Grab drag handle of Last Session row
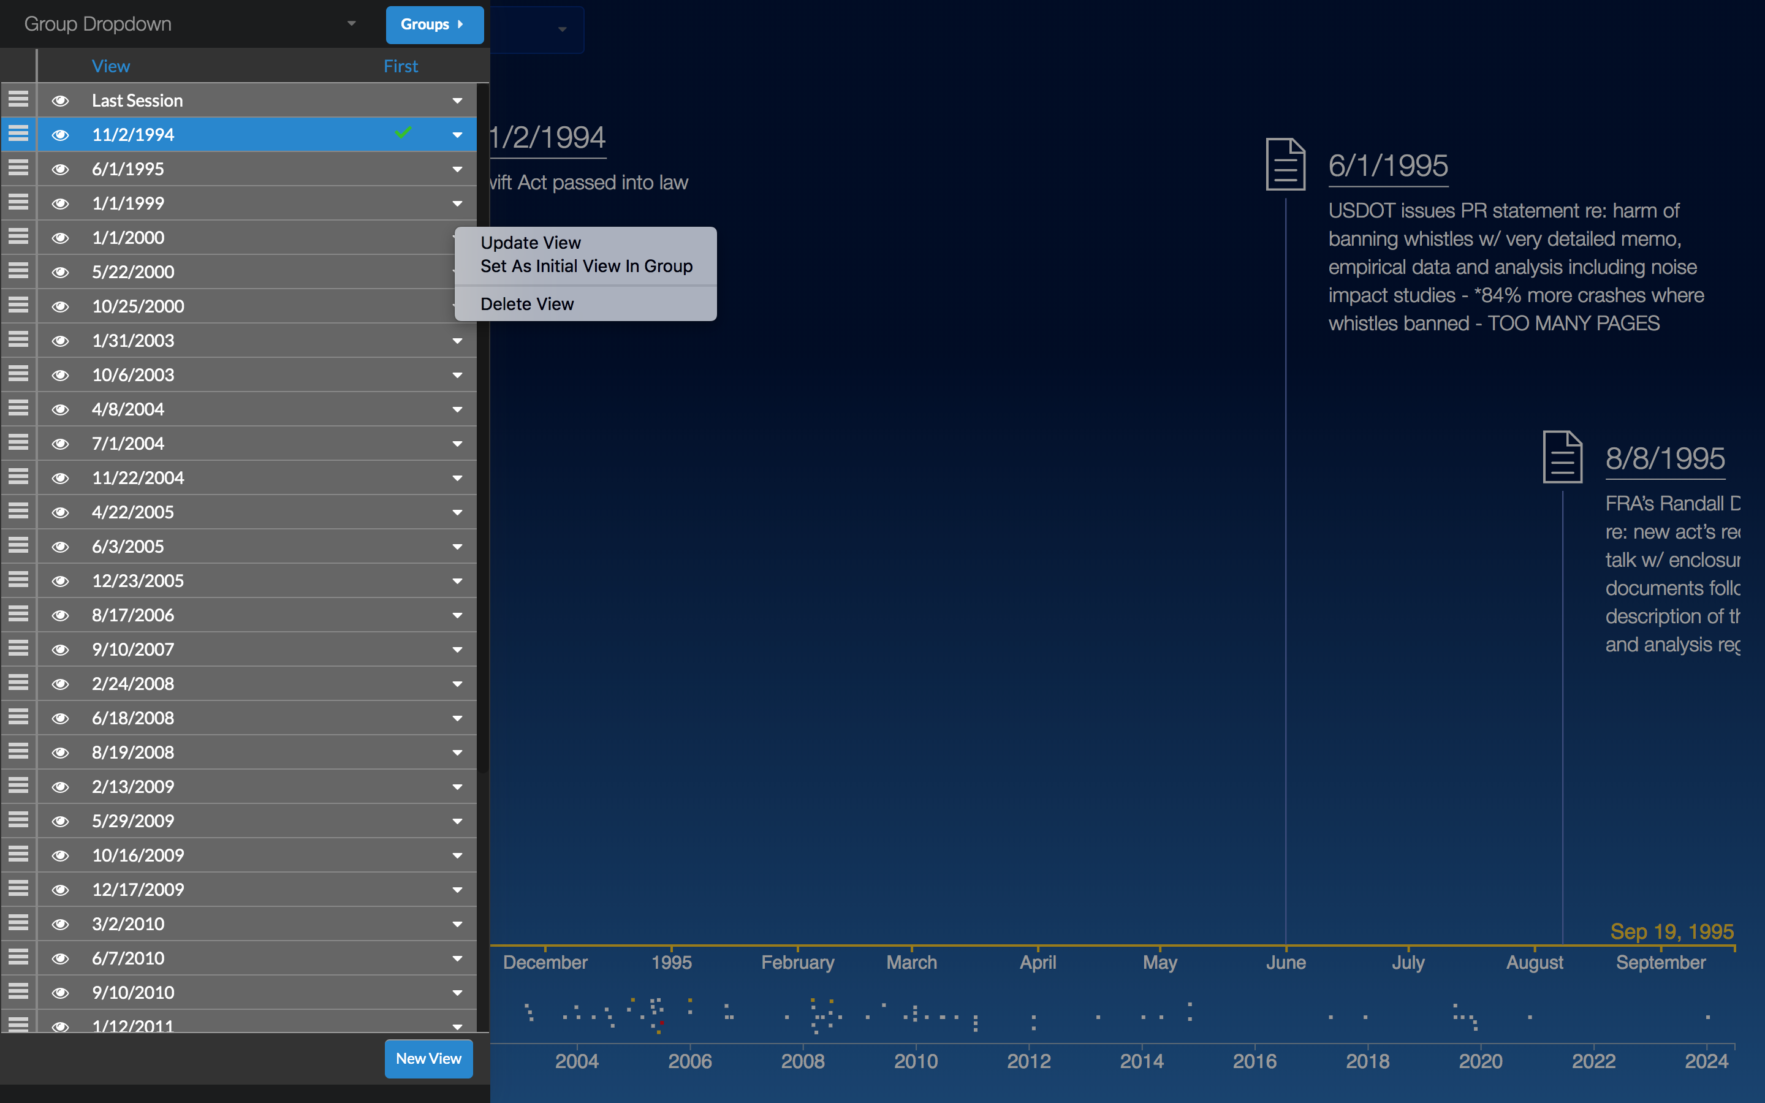This screenshot has width=1765, height=1103. (18, 99)
